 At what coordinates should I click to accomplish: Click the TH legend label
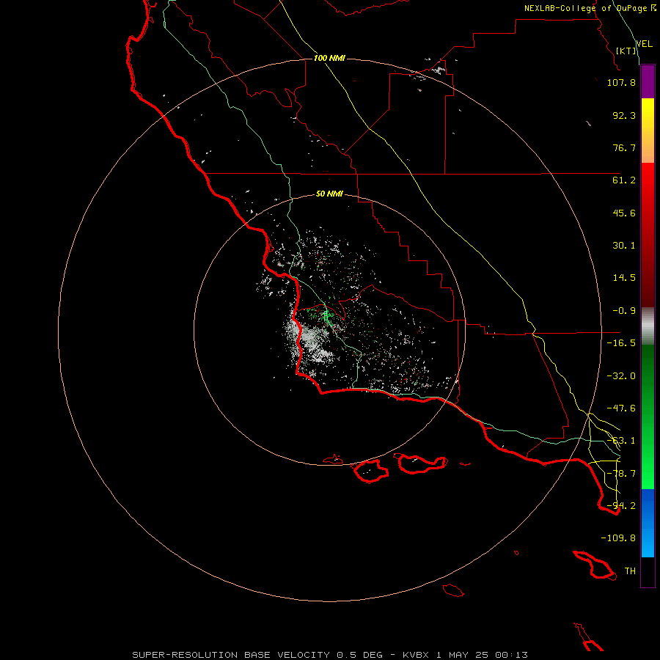pos(630,571)
